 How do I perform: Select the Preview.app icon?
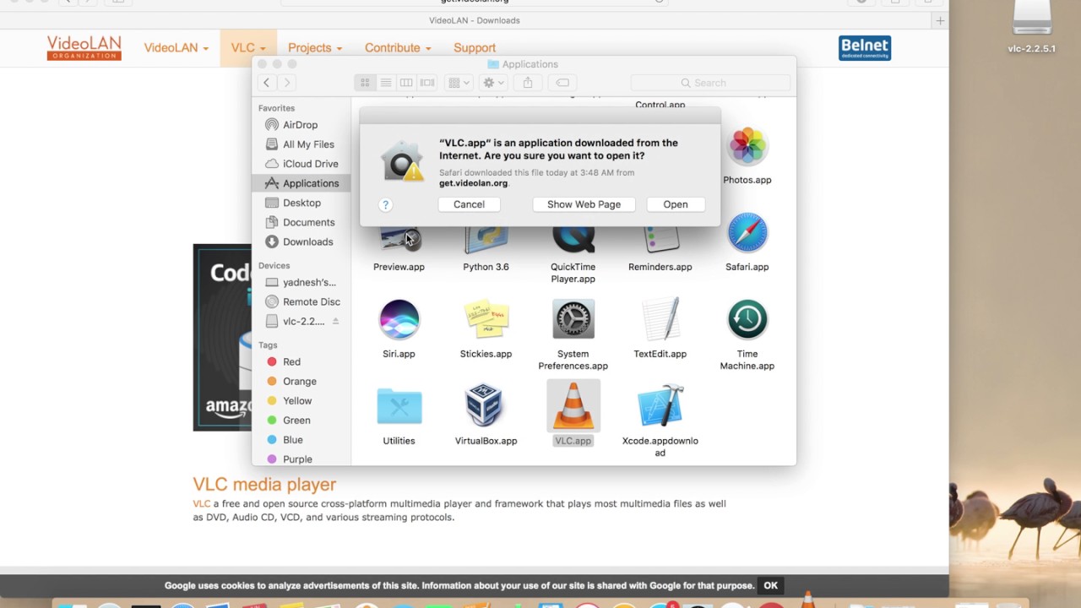[399, 240]
